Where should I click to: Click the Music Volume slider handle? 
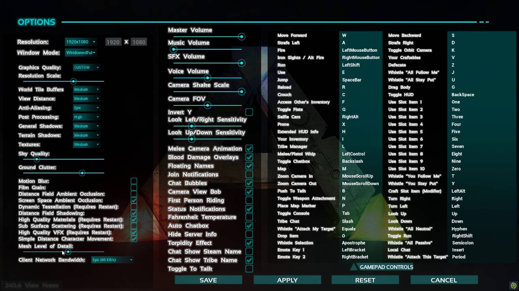tap(174, 49)
